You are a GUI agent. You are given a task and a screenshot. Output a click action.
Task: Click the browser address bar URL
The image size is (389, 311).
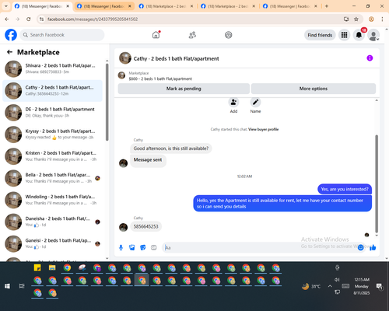pos(93,19)
